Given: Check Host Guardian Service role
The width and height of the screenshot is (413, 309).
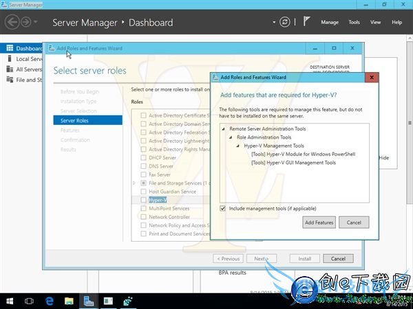Looking at the screenshot, I should [x=144, y=192].
